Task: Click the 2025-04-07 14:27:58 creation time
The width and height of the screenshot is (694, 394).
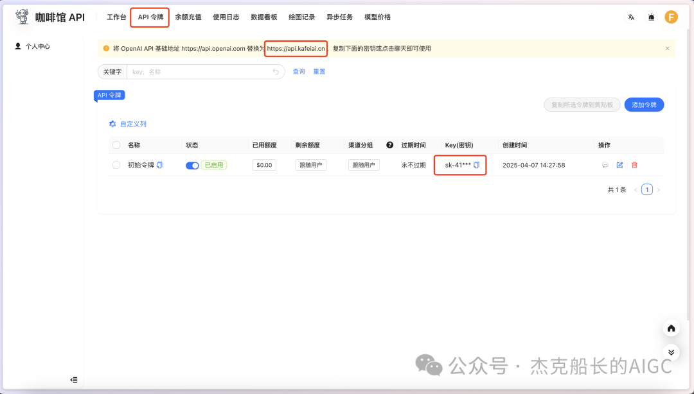Action: [534, 165]
